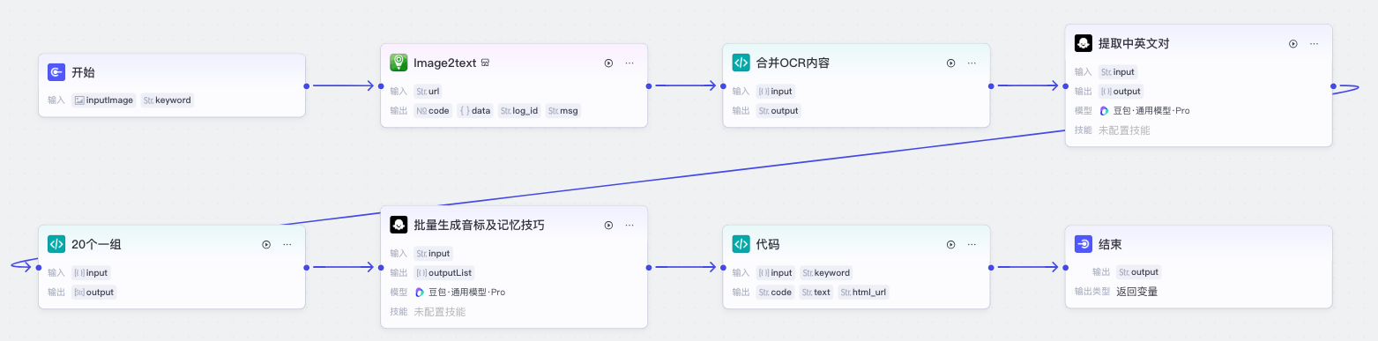The width and height of the screenshot is (1378, 341).
Task: Select the Image2text node title
Action: [x=445, y=63]
